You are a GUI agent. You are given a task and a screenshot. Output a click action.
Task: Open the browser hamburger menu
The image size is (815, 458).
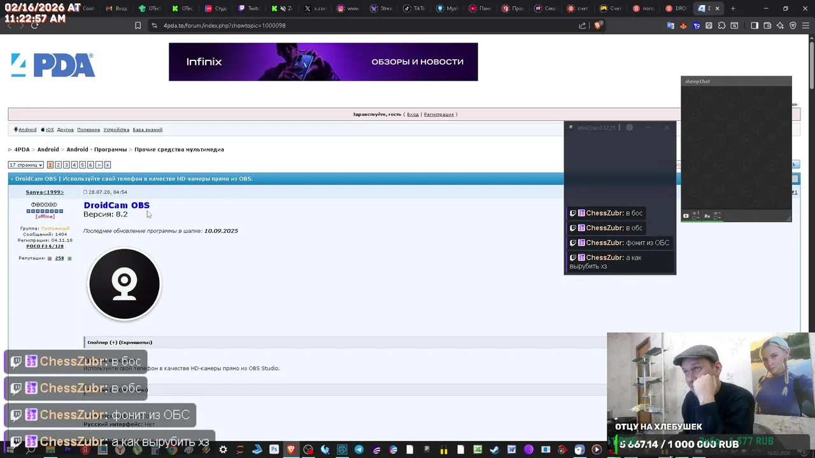805,25
